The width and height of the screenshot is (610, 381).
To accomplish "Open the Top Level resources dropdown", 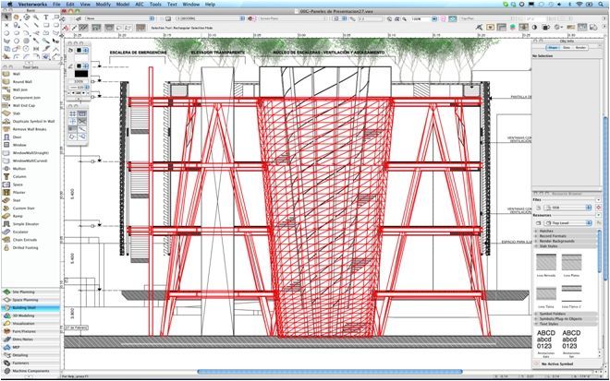I will click(x=566, y=222).
